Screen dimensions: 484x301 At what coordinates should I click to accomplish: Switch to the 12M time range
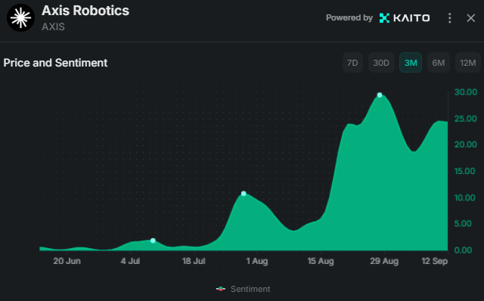point(468,63)
